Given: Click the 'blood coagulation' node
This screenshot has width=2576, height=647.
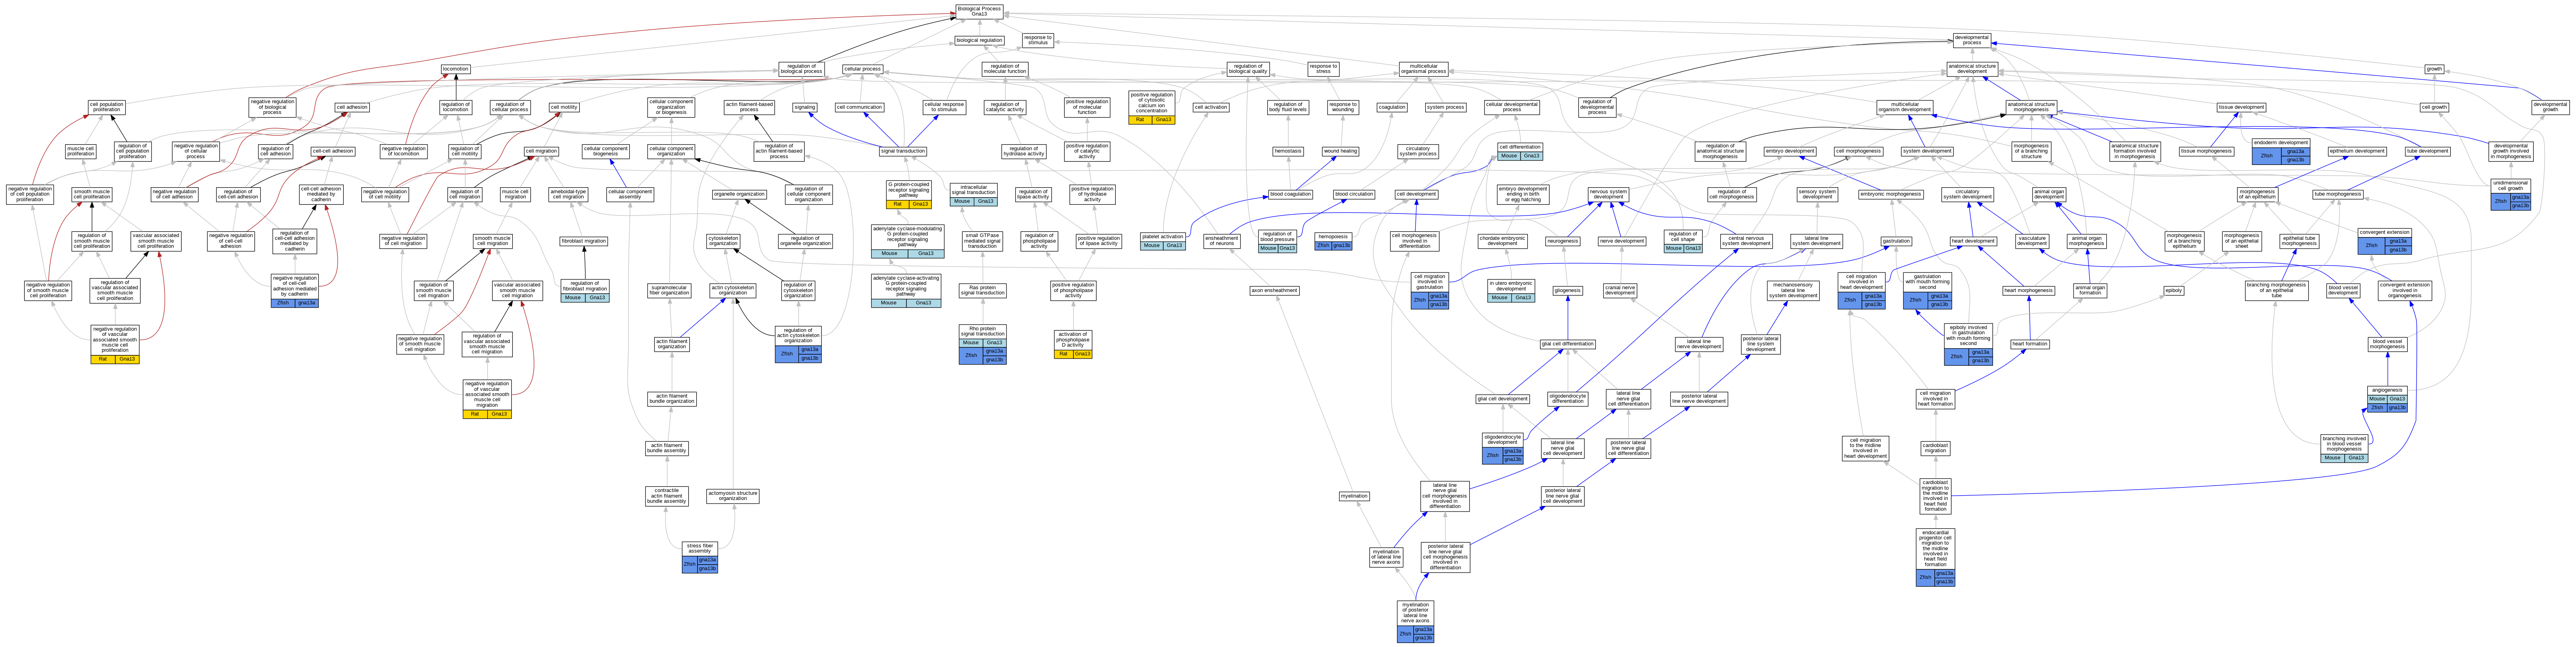Looking at the screenshot, I should 1290,194.
